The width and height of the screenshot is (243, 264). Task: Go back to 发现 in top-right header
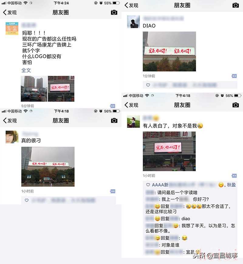pos(132,5)
